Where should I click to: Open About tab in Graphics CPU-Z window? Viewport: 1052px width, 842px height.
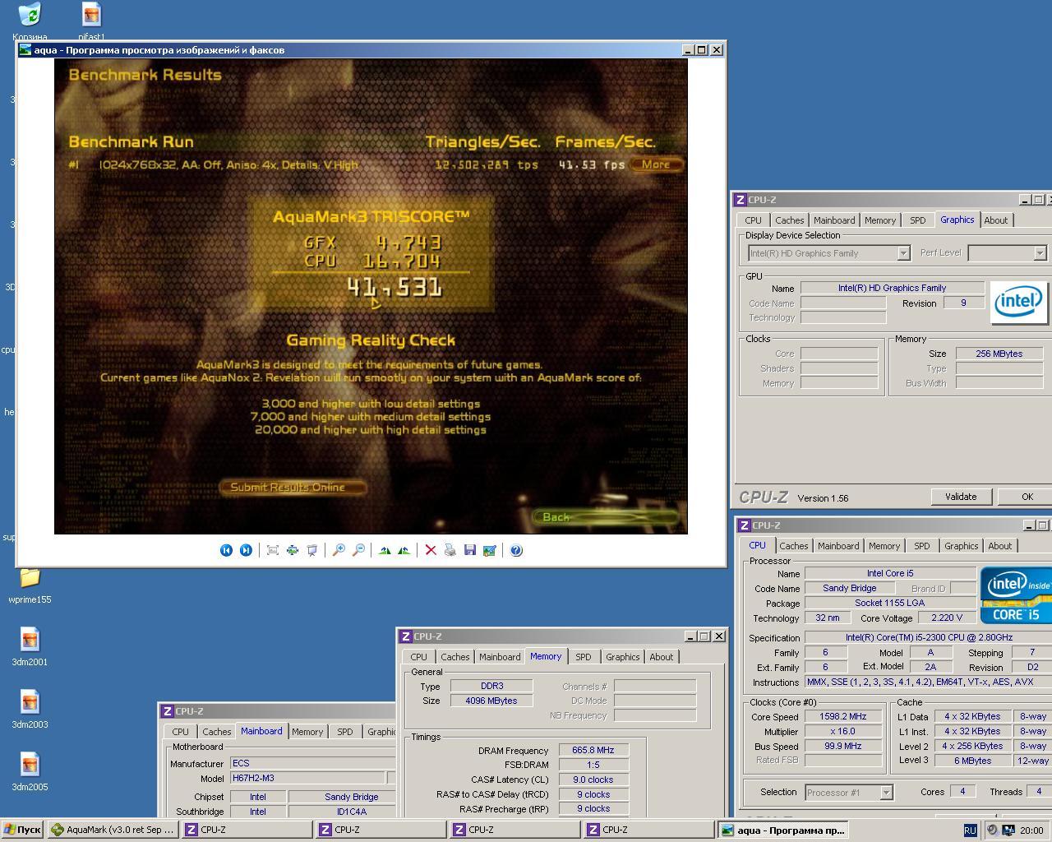pos(995,220)
